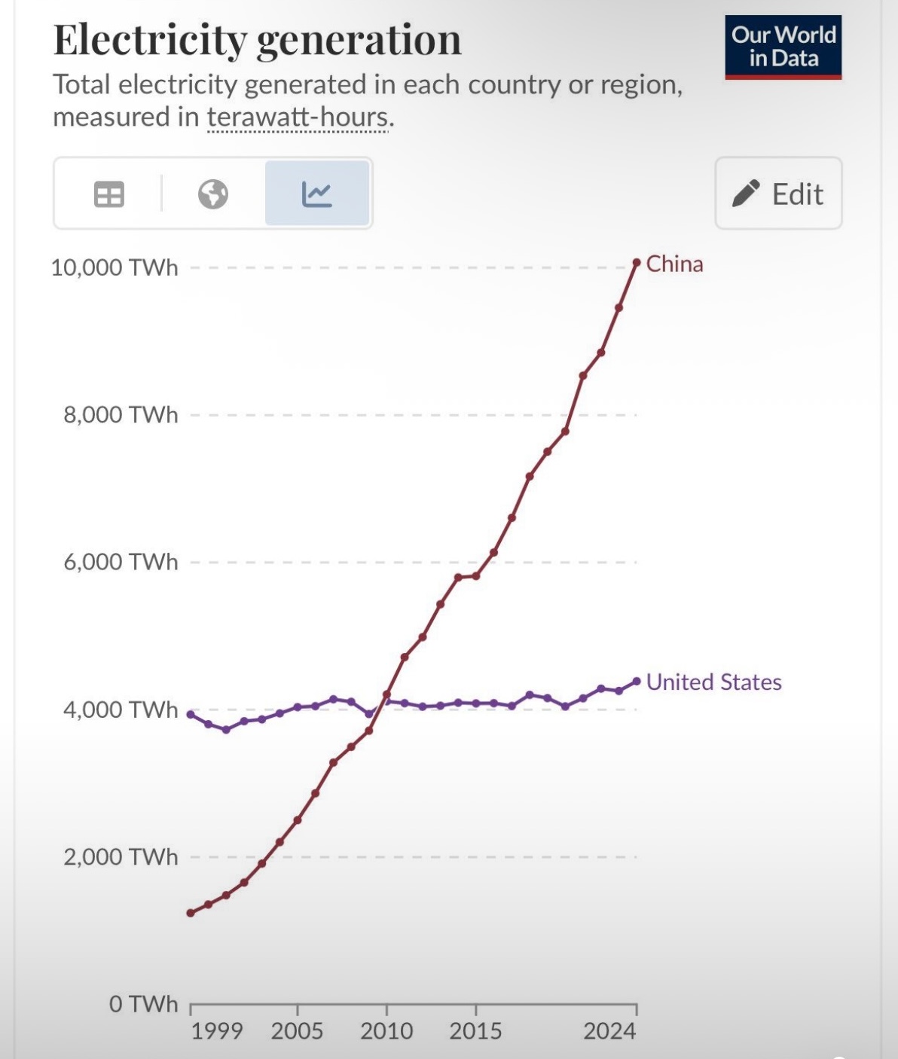Click the 2024 end year label
The height and width of the screenshot is (1059, 898).
point(609,1030)
